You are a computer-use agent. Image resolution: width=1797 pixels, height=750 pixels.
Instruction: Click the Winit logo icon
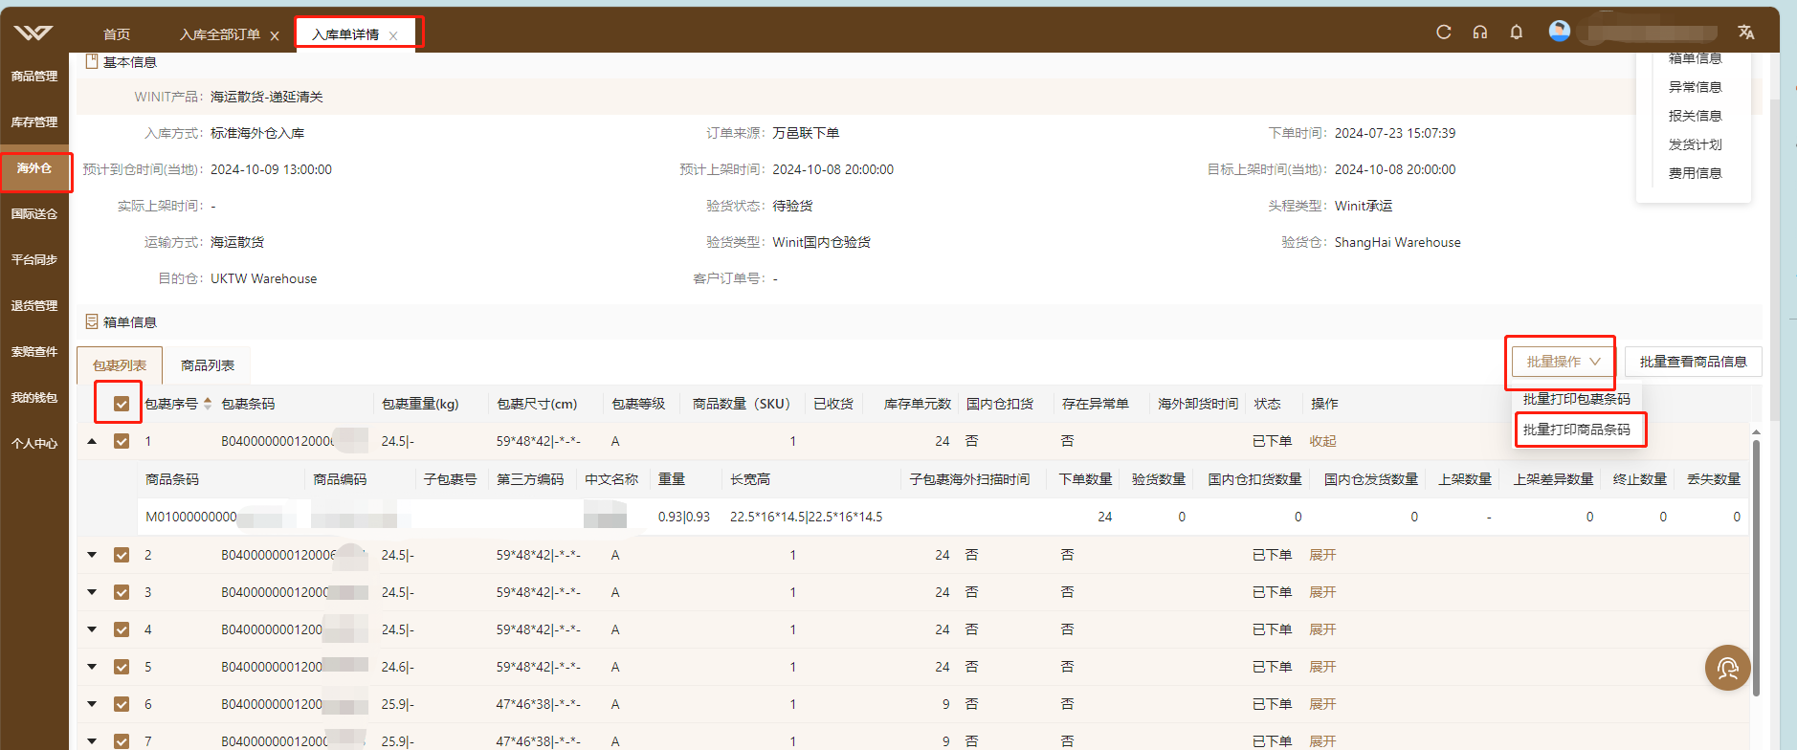click(33, 33)
